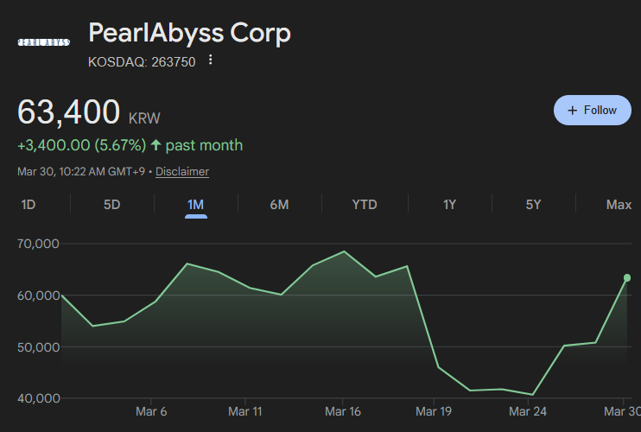Switch to the 1D chart range
641x432 pixels.
click(x=29, y=205)
